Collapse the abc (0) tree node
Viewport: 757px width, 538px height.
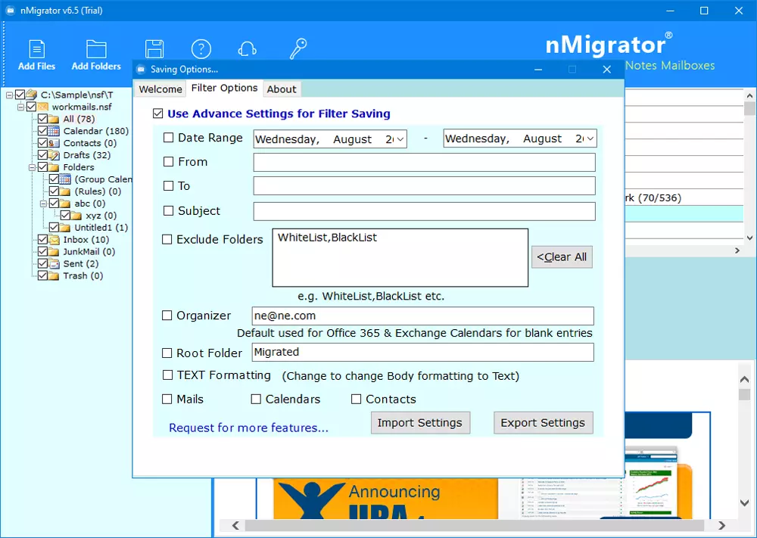coord(43,204)
